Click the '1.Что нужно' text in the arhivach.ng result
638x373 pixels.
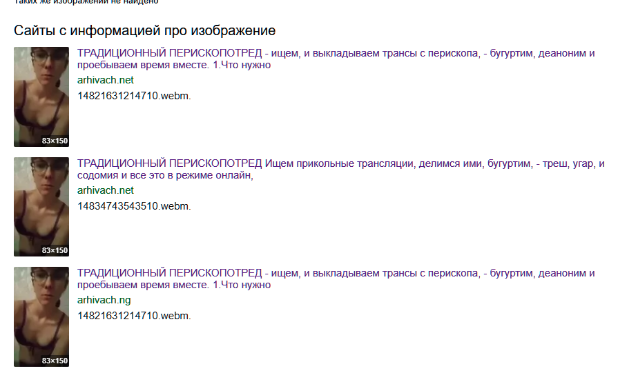pyautogui.click(x=242, y=285)
